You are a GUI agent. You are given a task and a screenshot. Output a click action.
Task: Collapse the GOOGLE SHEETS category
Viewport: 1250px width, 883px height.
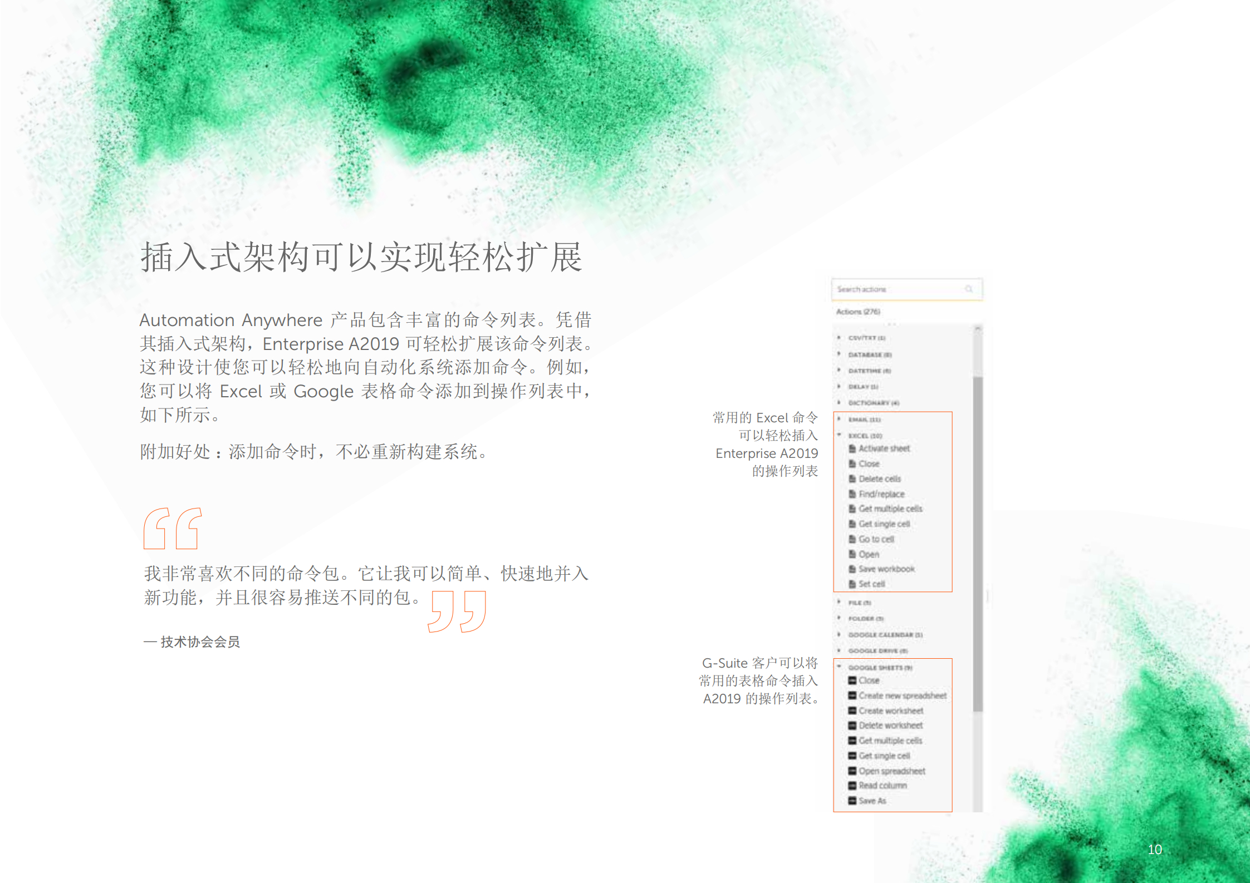(x=840, y=666)
